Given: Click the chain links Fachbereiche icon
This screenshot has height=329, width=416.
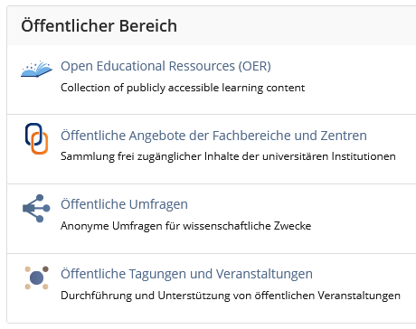Looking at the screenshot, I should coord(36,138).
